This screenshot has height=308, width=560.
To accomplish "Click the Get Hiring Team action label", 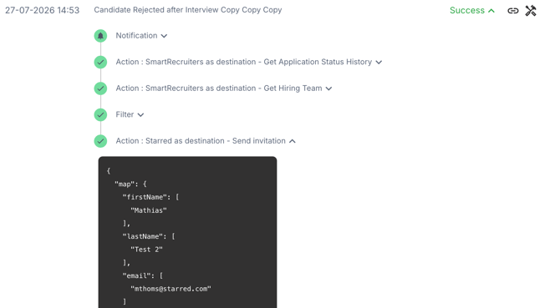I will (219, 88).
